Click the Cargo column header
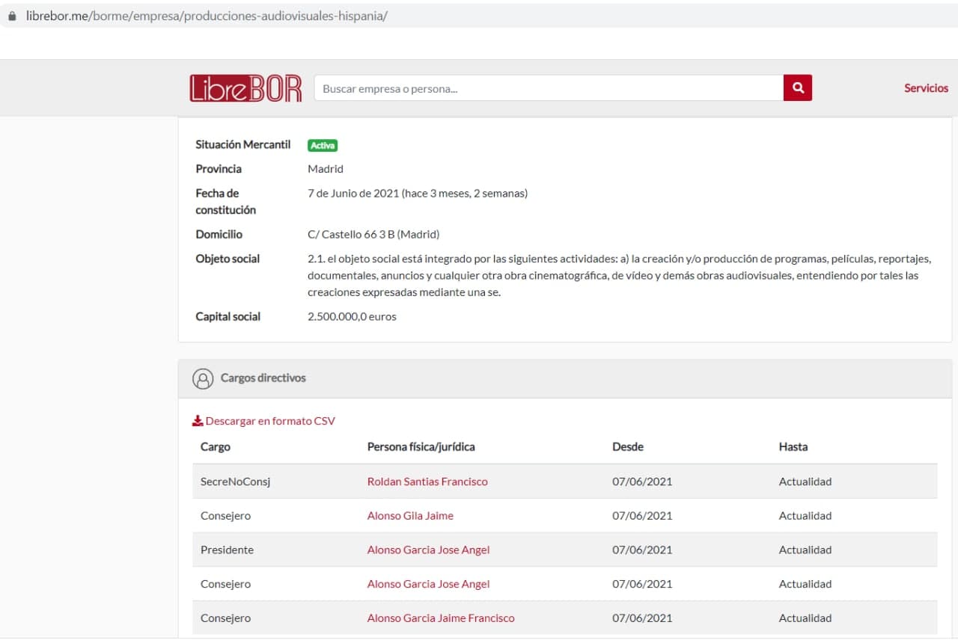 click(x=216, y=447)
